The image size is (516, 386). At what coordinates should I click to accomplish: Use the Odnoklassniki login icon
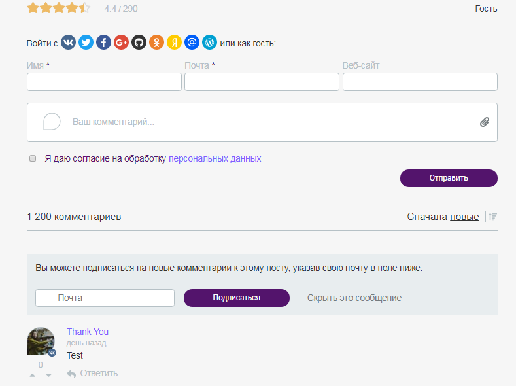(x=156, y=43)
